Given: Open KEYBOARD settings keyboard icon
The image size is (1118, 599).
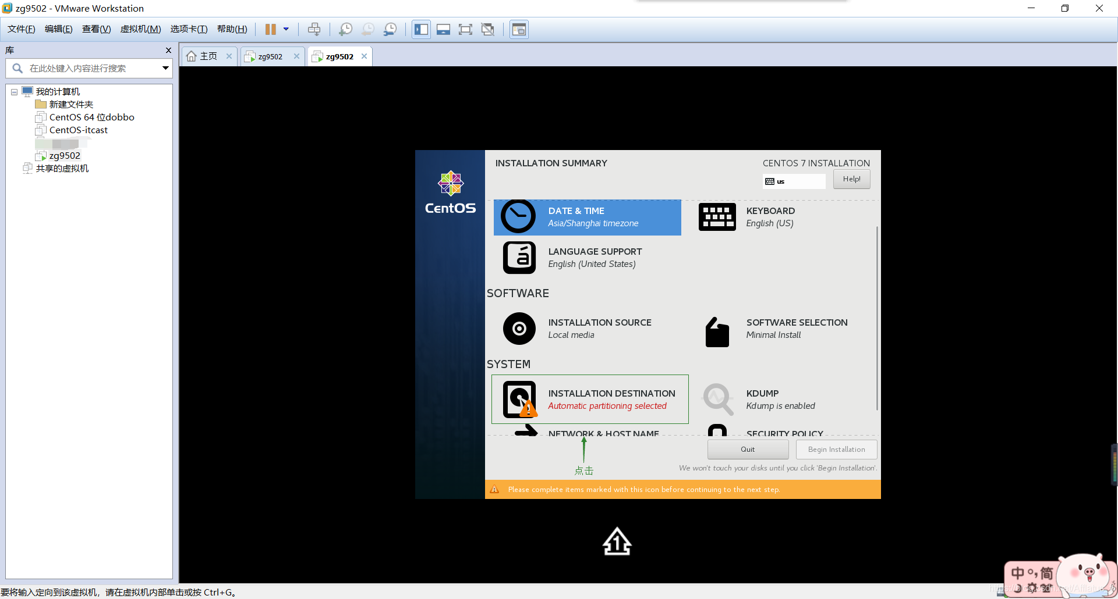Looking at the screenshot, I should pyautogui.click(x=717, y=218).
